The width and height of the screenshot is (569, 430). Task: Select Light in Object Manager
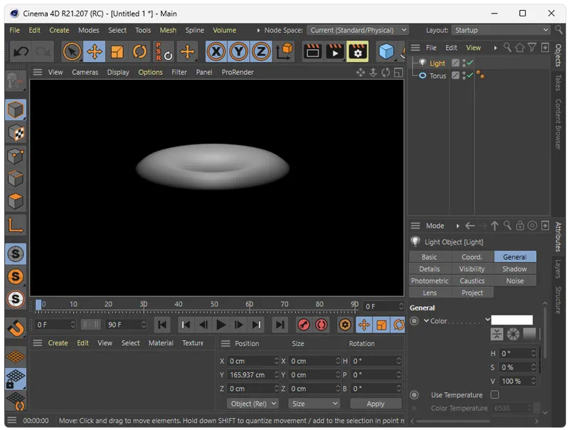click(437, 63)
